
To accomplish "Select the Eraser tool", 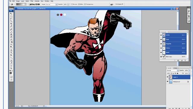I will click(11, 40).
